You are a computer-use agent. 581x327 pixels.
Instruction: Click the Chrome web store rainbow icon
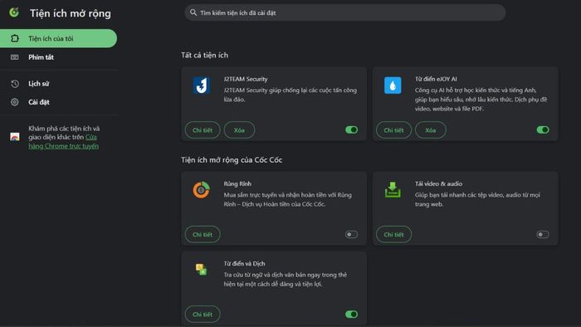tap(14, 137)
